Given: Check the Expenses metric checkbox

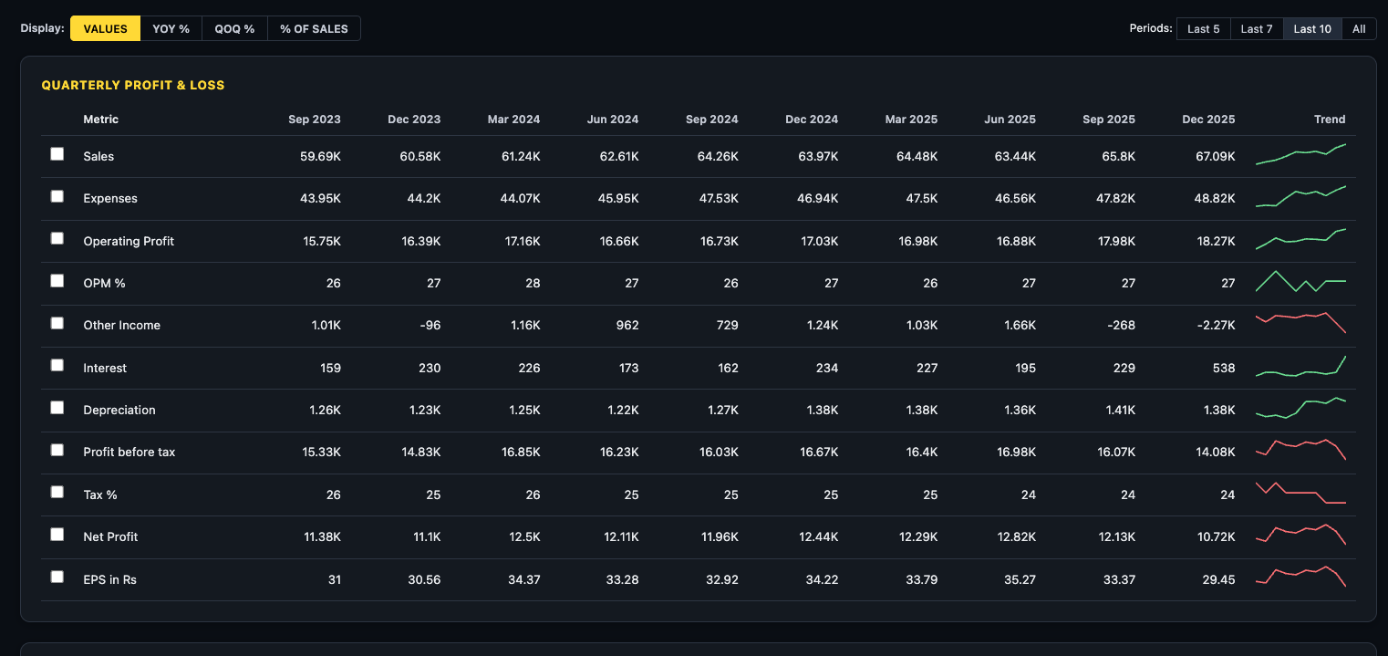Looking at the screenshot, I should coord(57,196).
